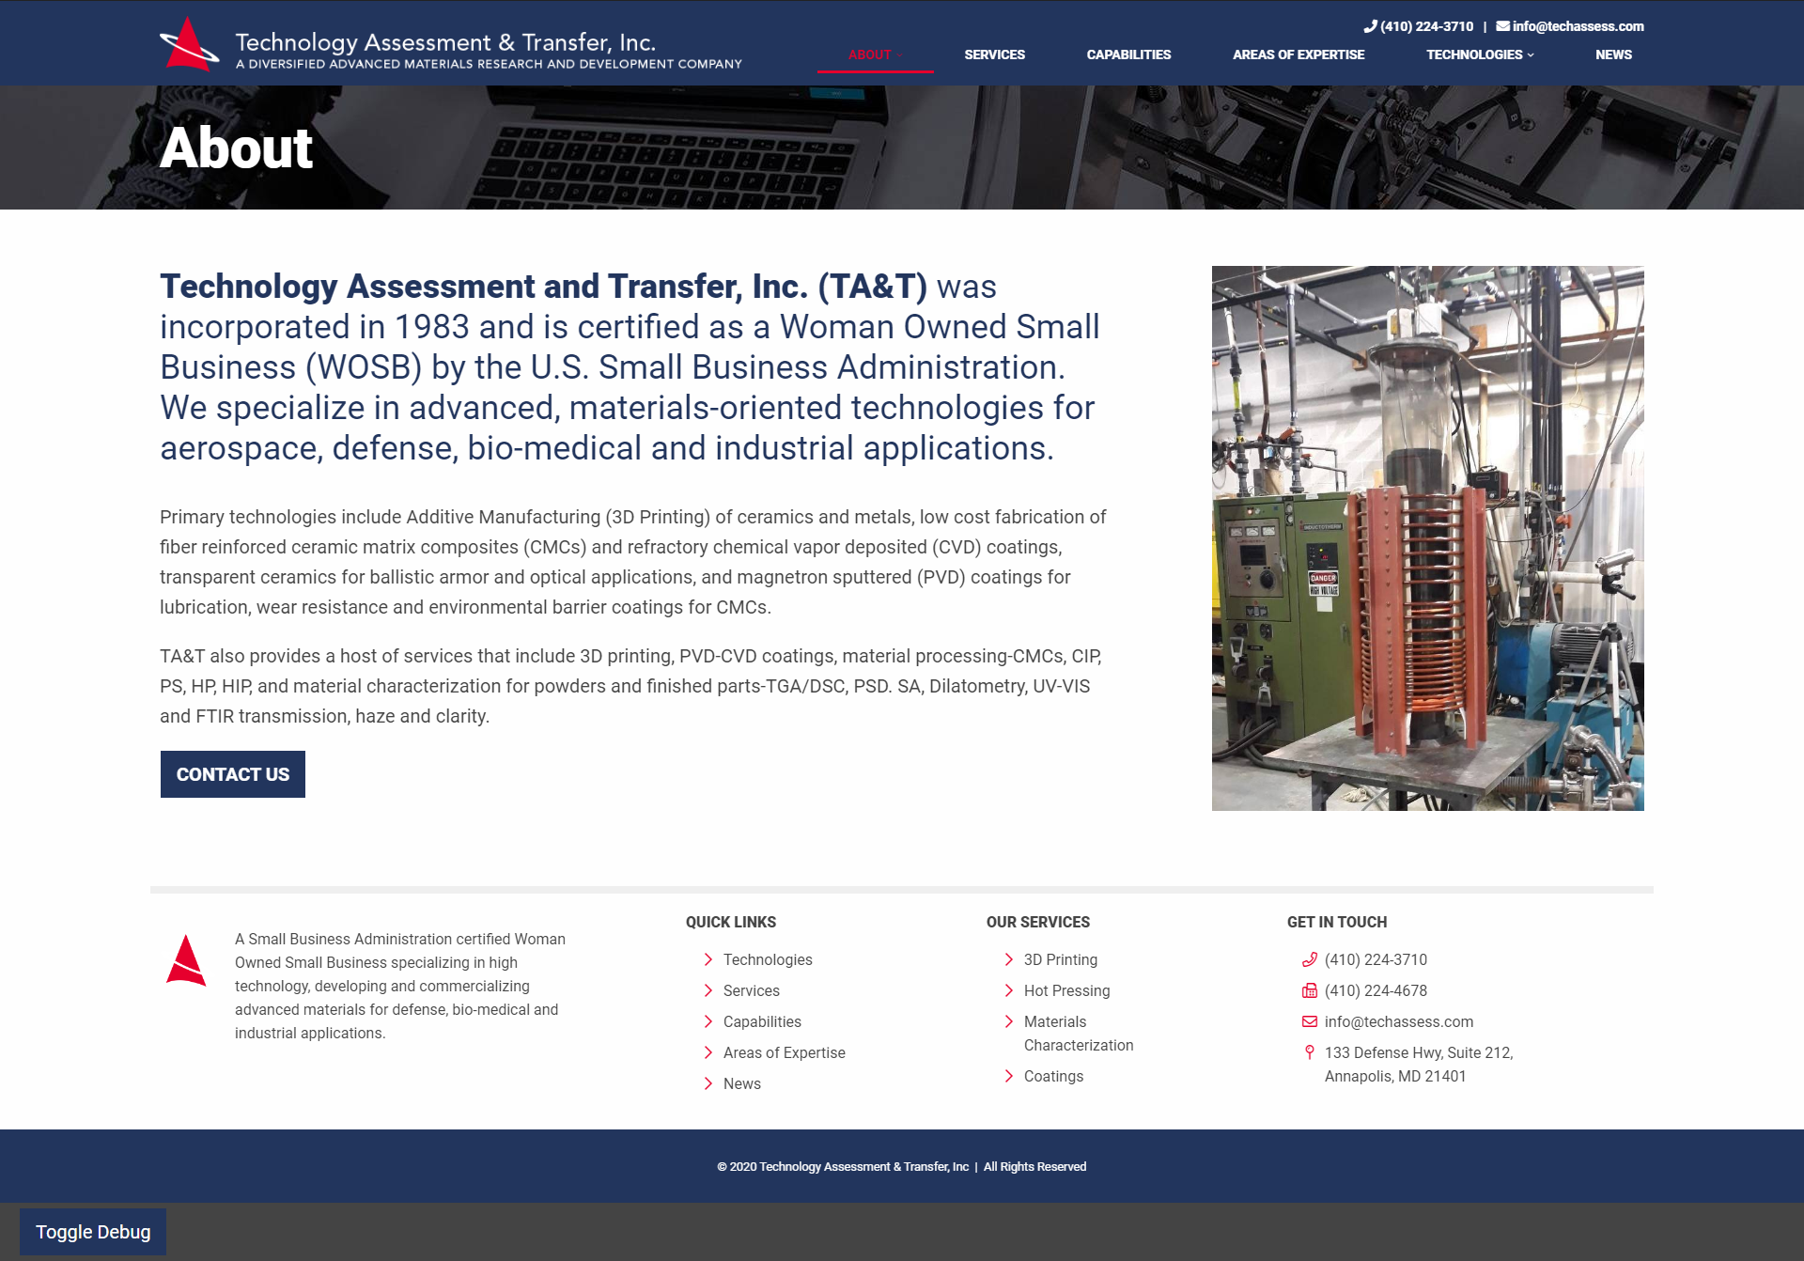Click the red footer logo triangle
This screenshot has height=1261, width=1804.
pos(186,959)
